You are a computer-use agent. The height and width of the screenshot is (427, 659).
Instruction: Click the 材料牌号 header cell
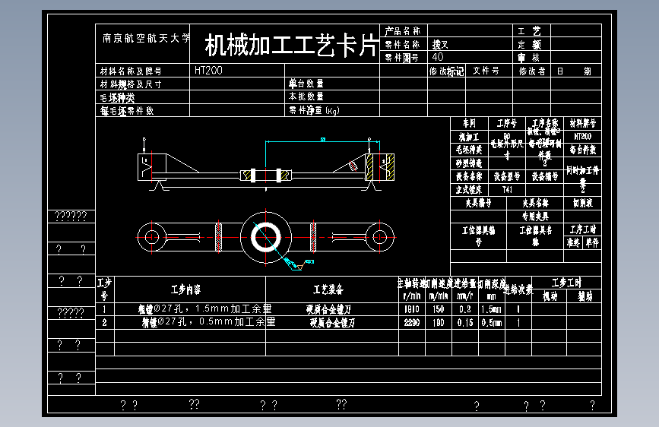point(583,123)
